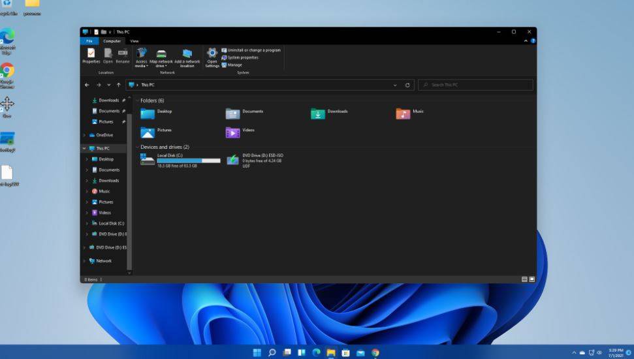Screen dimensions: 634x359
Task: Open the address bar history dropdown
Action: (x=395, y=85)
